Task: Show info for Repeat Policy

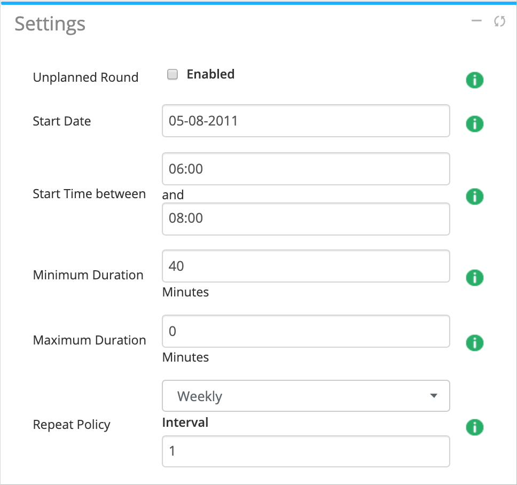Action: point(474,427)
